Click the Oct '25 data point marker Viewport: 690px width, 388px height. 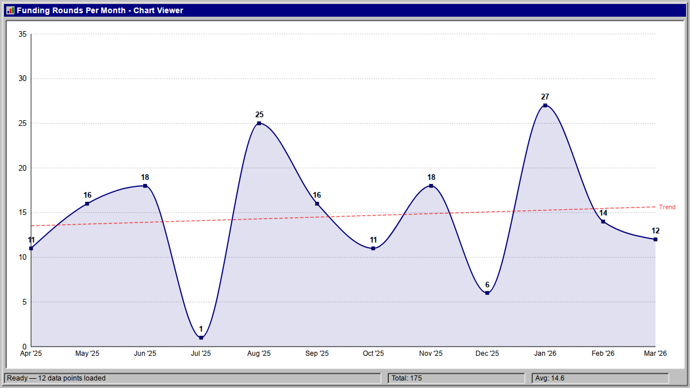[x=373, y=248]
